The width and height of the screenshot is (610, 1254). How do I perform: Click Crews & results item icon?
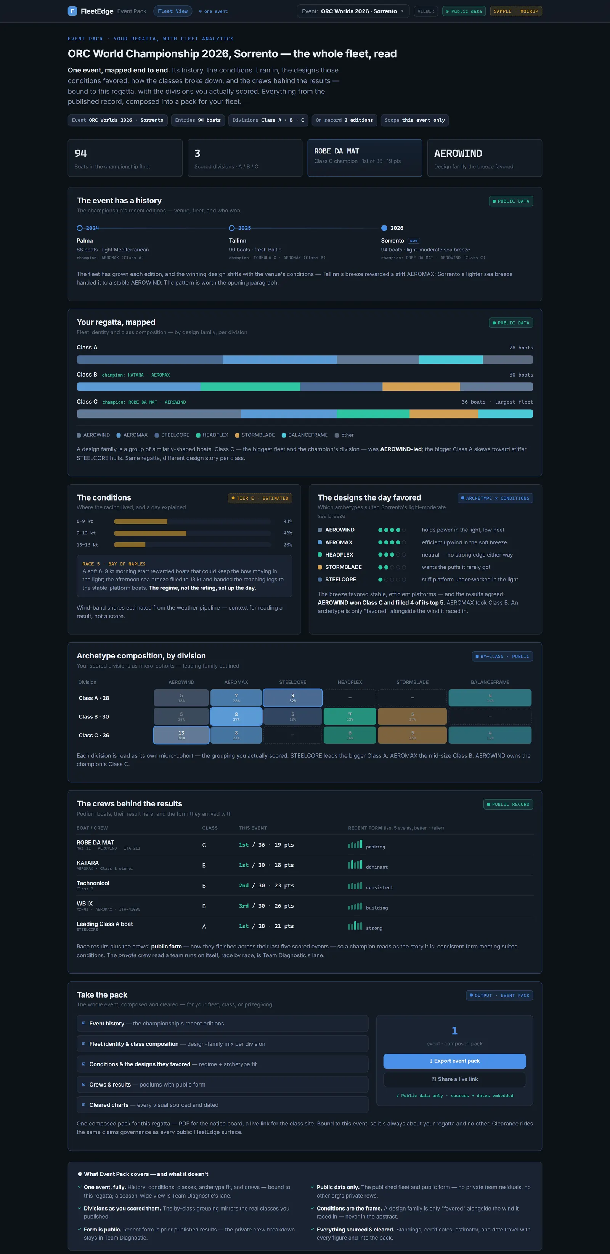pyautogui.click(x=83, y=1085)
